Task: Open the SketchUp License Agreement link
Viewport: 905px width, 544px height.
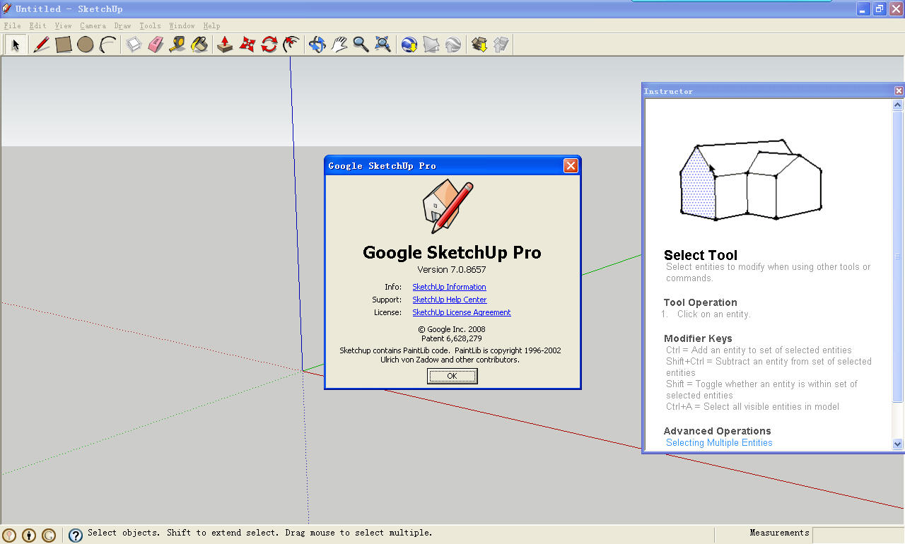Action: [x=461, y=312]
